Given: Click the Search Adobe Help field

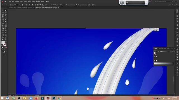Looking at the screenshot, I should coord(162,2).
